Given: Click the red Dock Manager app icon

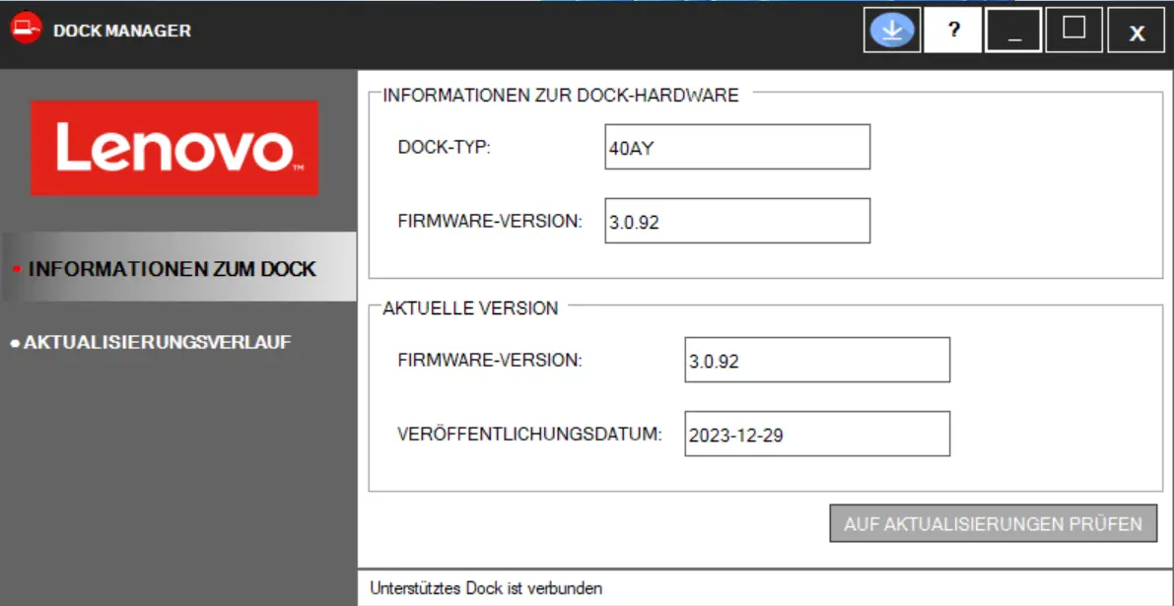Looking at the screenshot, I should pyautogui.click(x=26, y=30).
